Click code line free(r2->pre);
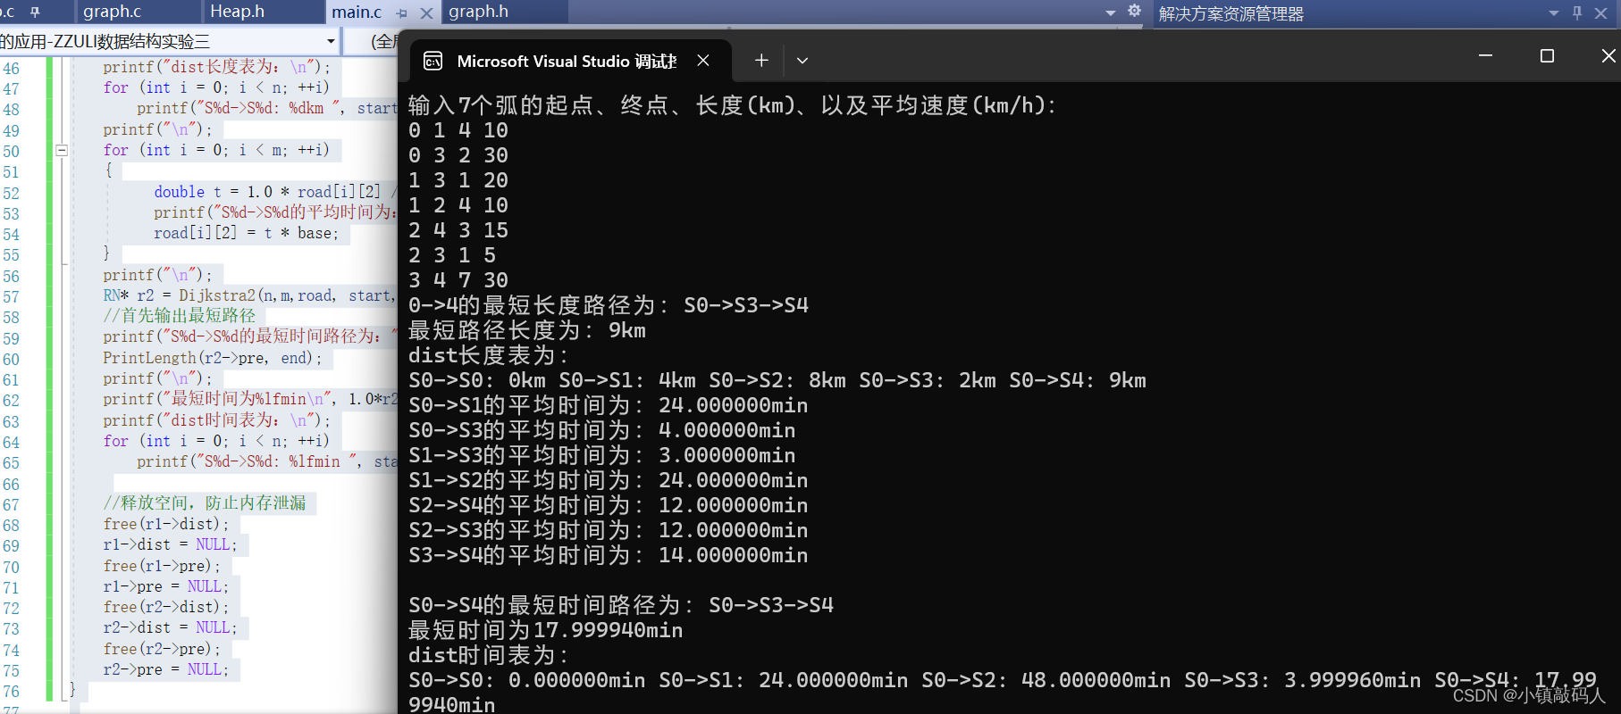This screenshot has width=1621, height=714. point(161,649)
